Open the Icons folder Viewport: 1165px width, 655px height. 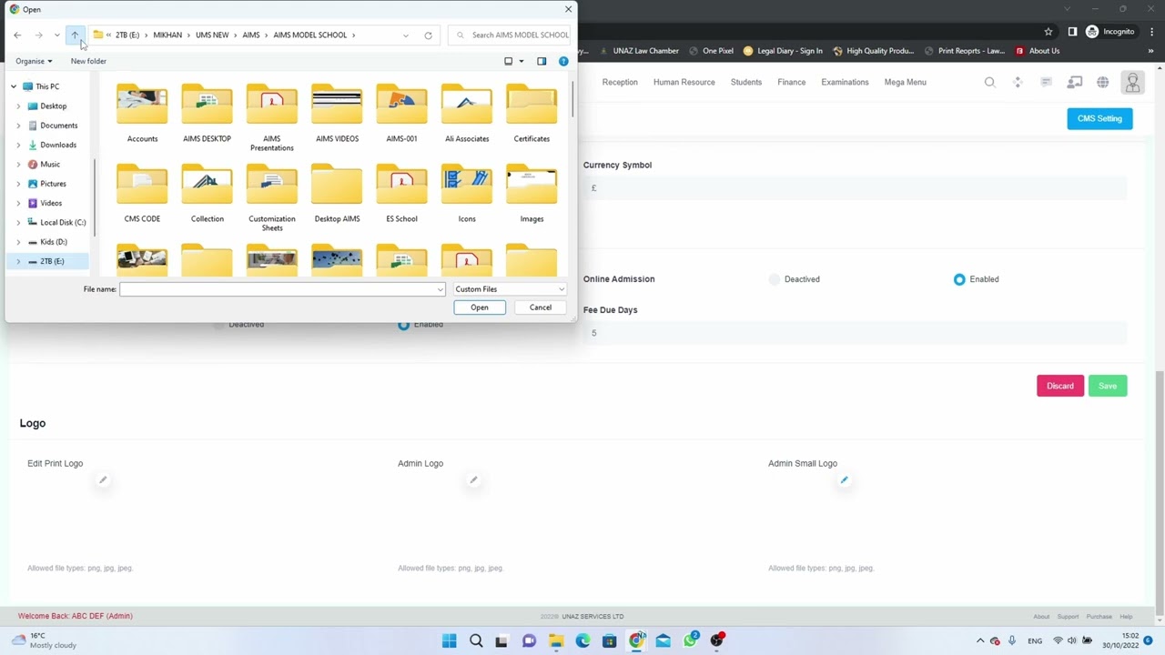click(467, 194)
